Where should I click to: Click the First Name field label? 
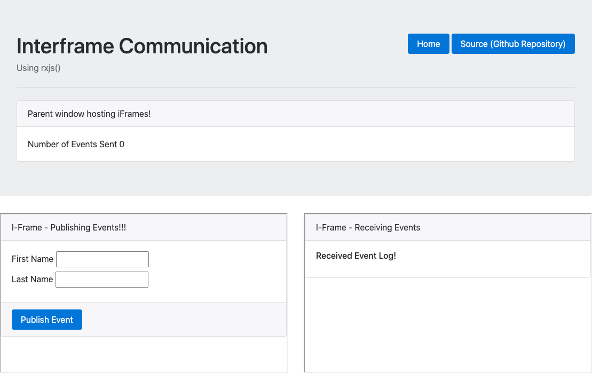click(32, 259)
